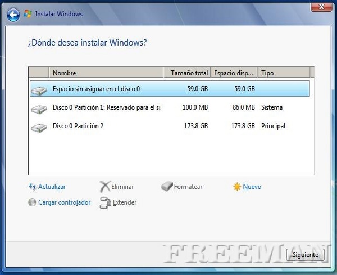Click the drive icon for Partición 1
This screenshot has height=275, width=337.
tap(39, 109)
